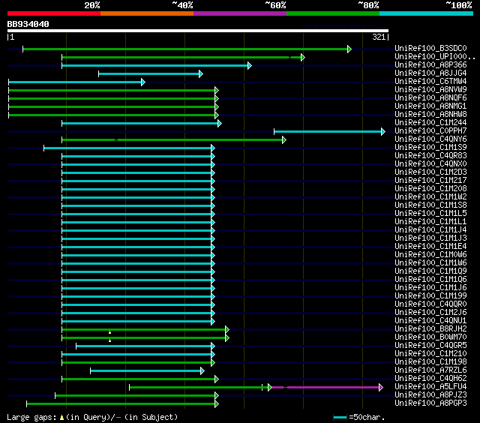Image resolution: width=480 pixels, height=423 pixels.
Task: Click the red 20% identity legend segment
Action: click(54, 13)
